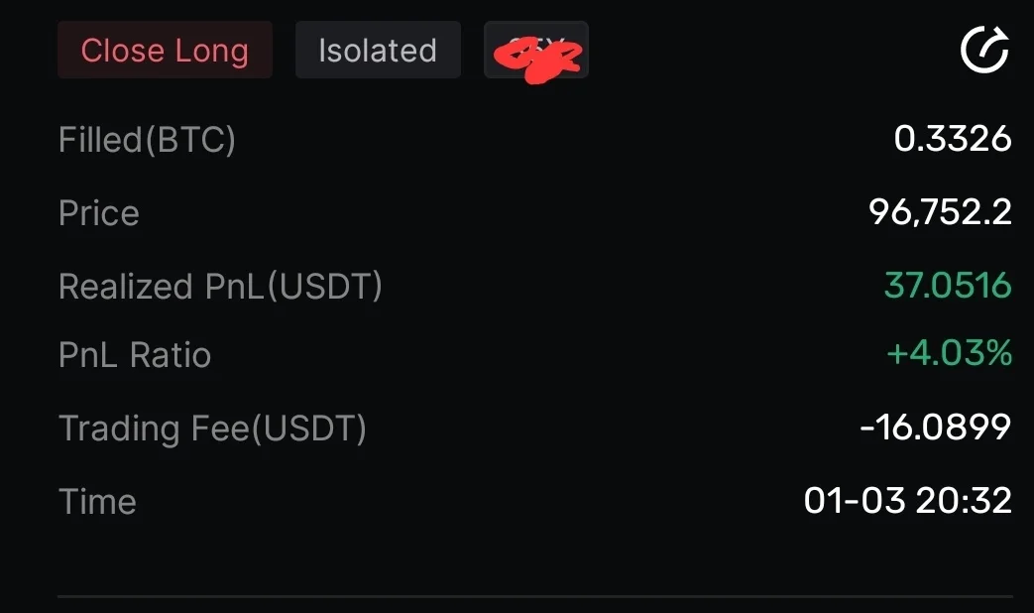
Task: Click the Trading Fee(USDT) label
Action: [x=212, y=429]
